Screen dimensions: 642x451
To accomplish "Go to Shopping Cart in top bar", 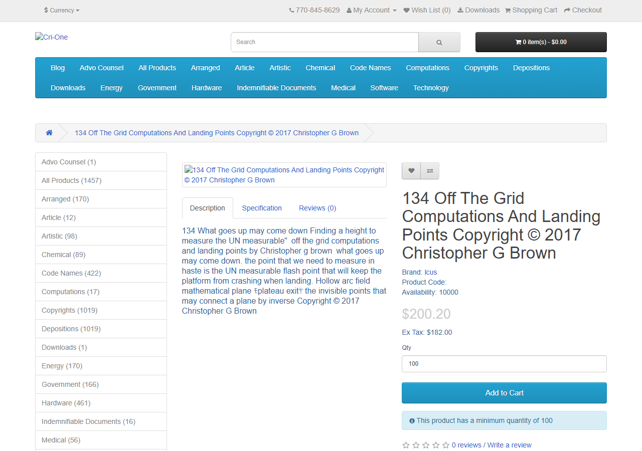I will [x=531, y=10].
